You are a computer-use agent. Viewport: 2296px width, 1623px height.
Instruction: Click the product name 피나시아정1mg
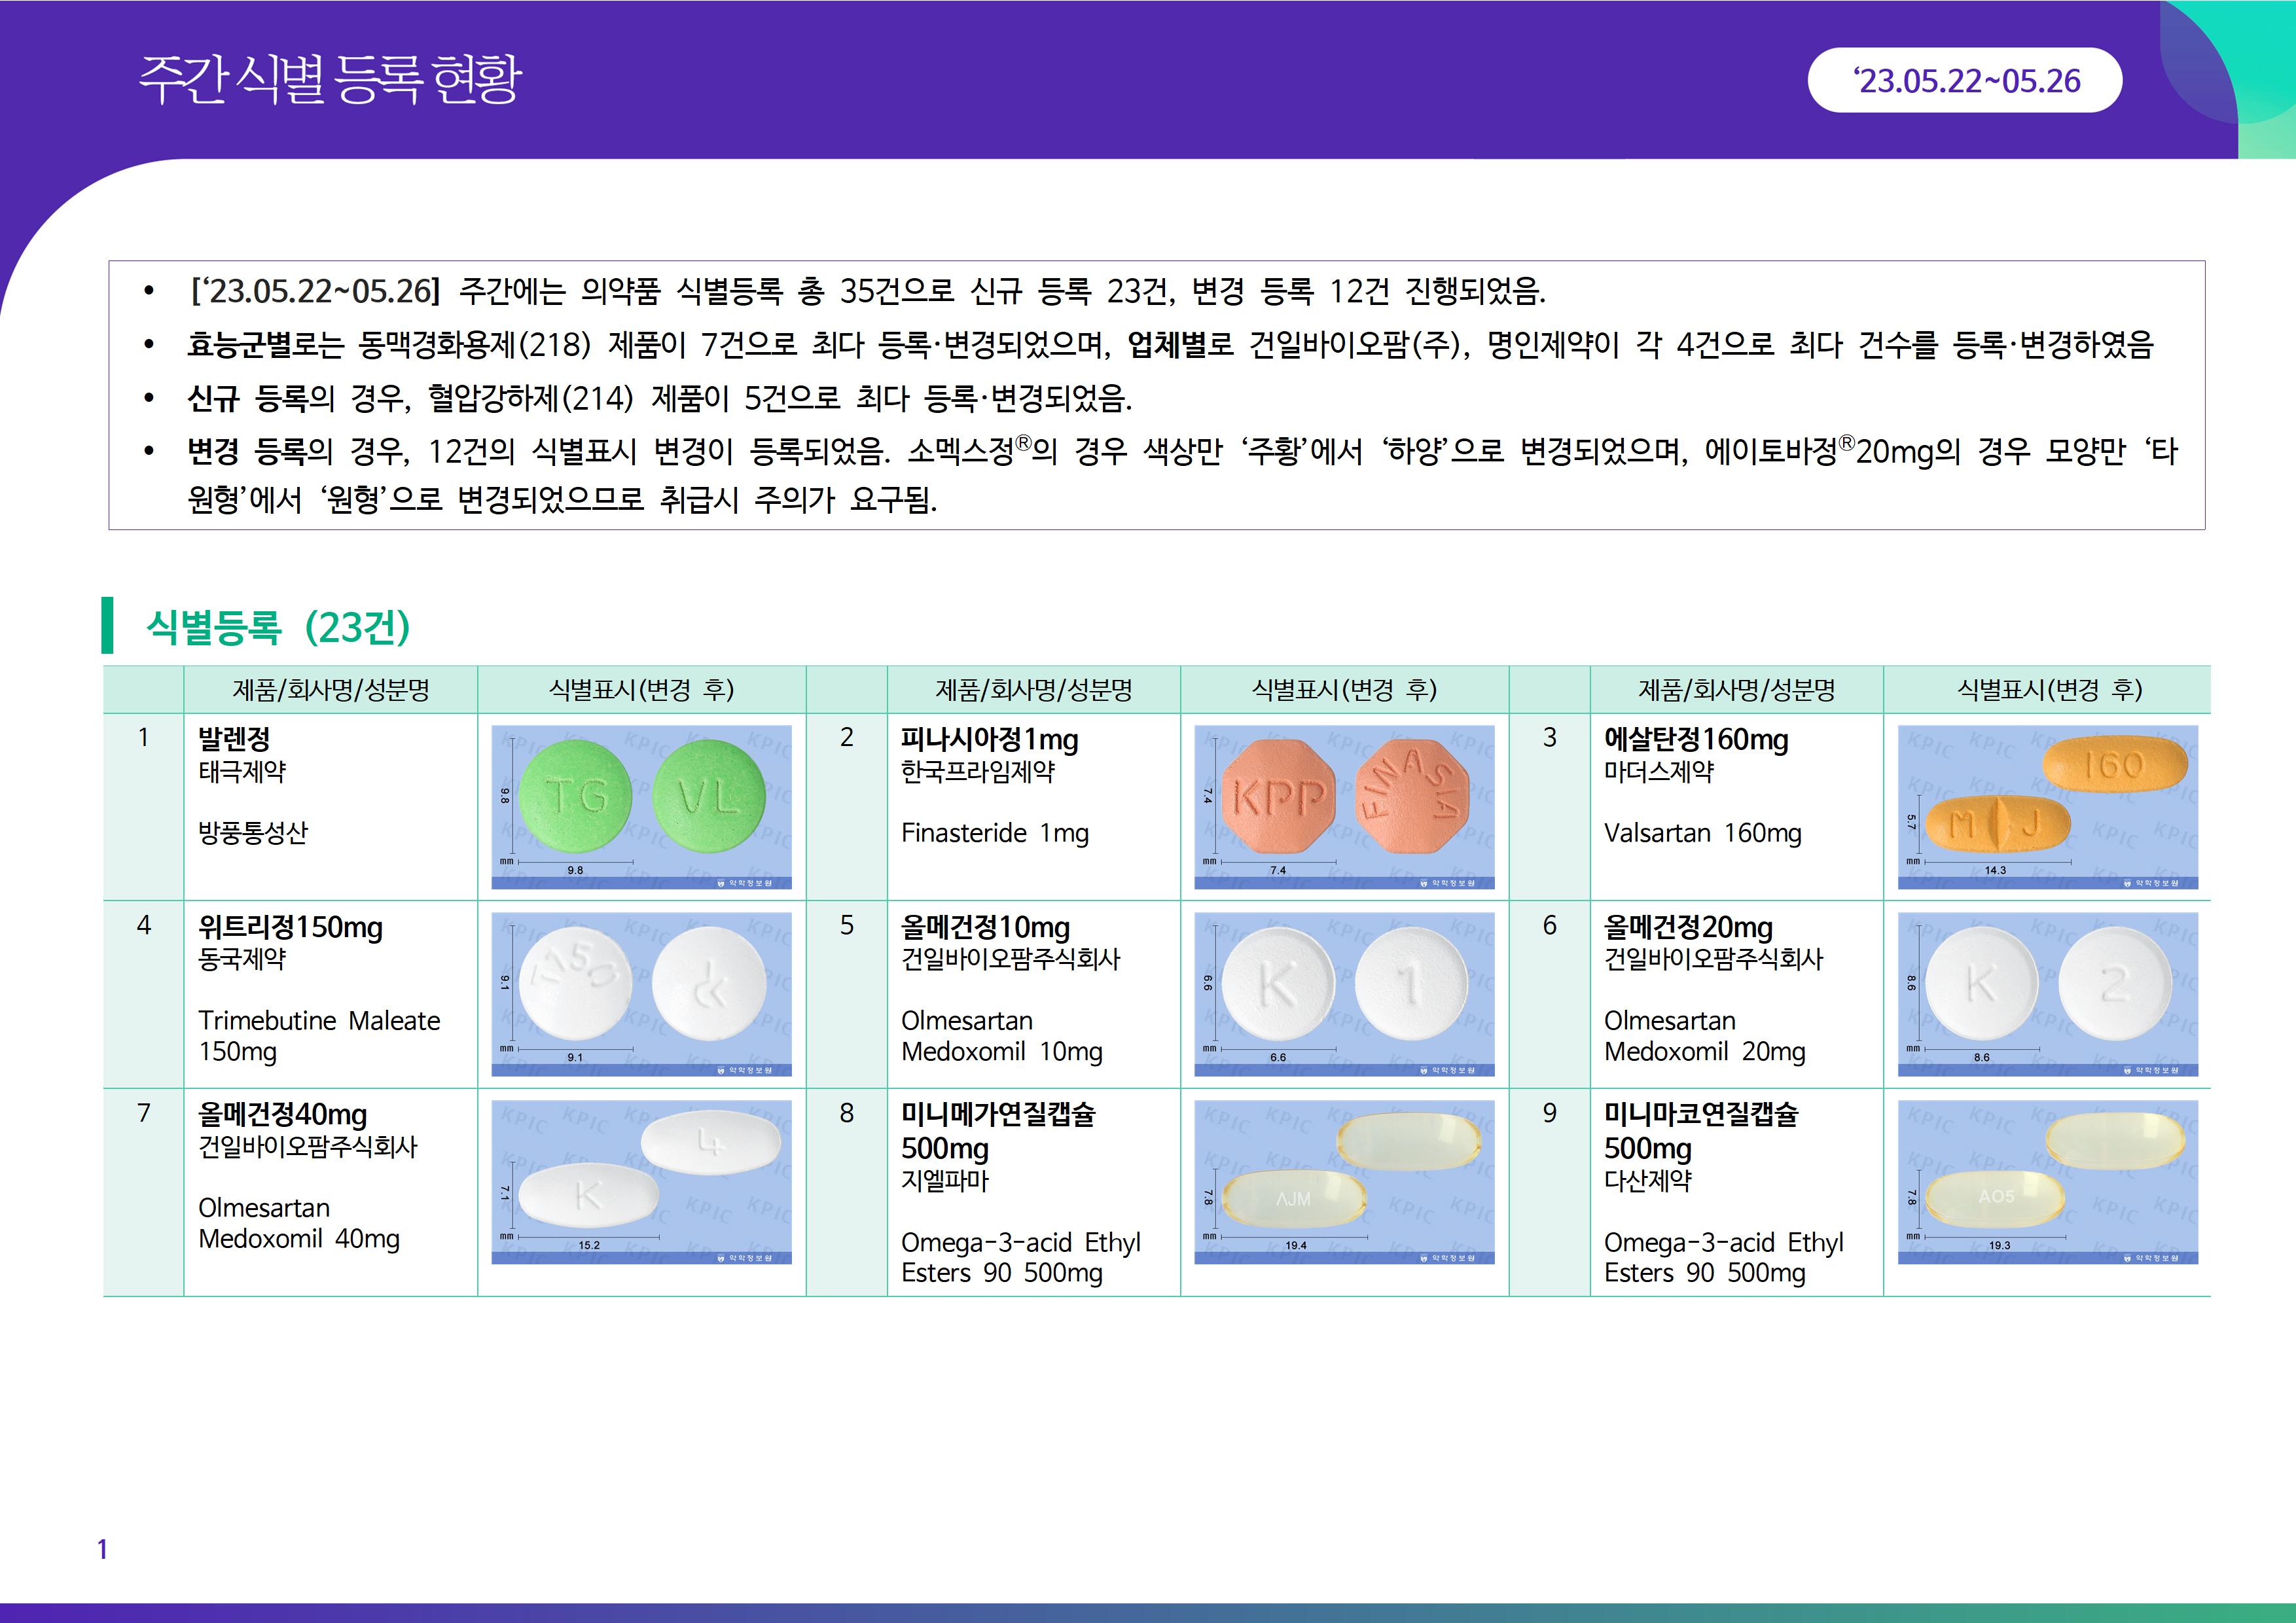coord(989,739)
